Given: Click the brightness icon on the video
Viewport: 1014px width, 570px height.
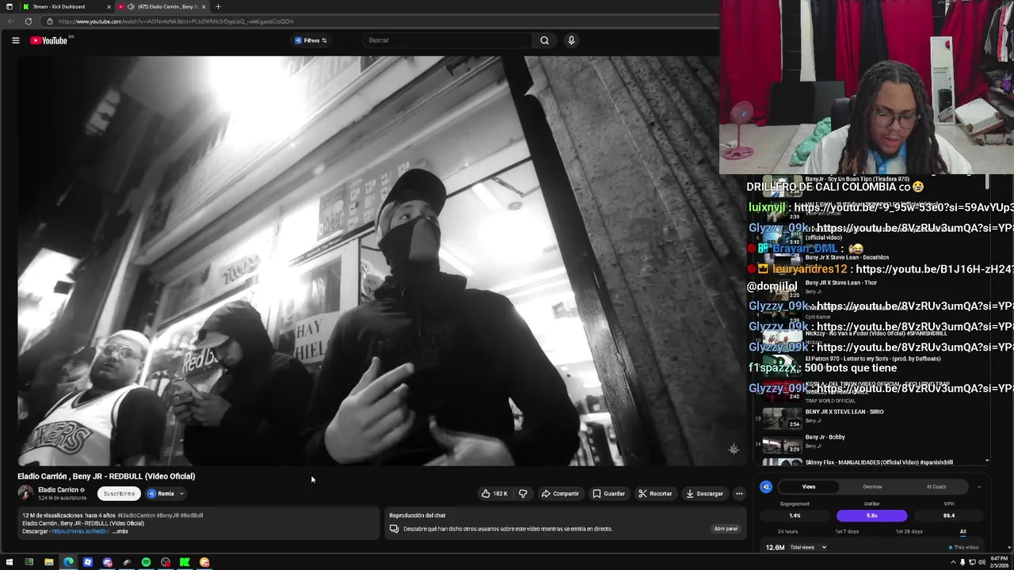Looking at the screenshot, I should click(734, 449).
